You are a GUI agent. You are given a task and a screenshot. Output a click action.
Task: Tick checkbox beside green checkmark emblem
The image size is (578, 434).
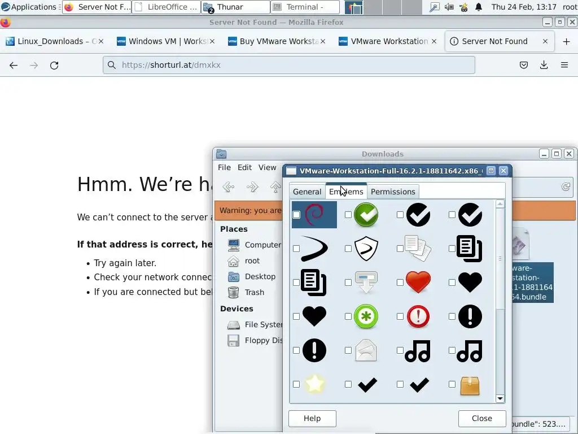(348, 215)
